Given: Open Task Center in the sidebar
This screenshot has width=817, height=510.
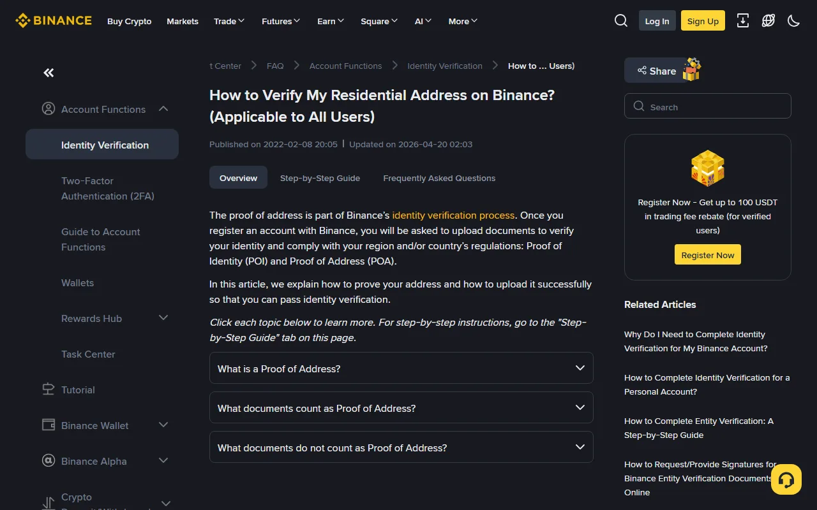Looking at the screenshot, I should tap(88, 354).
